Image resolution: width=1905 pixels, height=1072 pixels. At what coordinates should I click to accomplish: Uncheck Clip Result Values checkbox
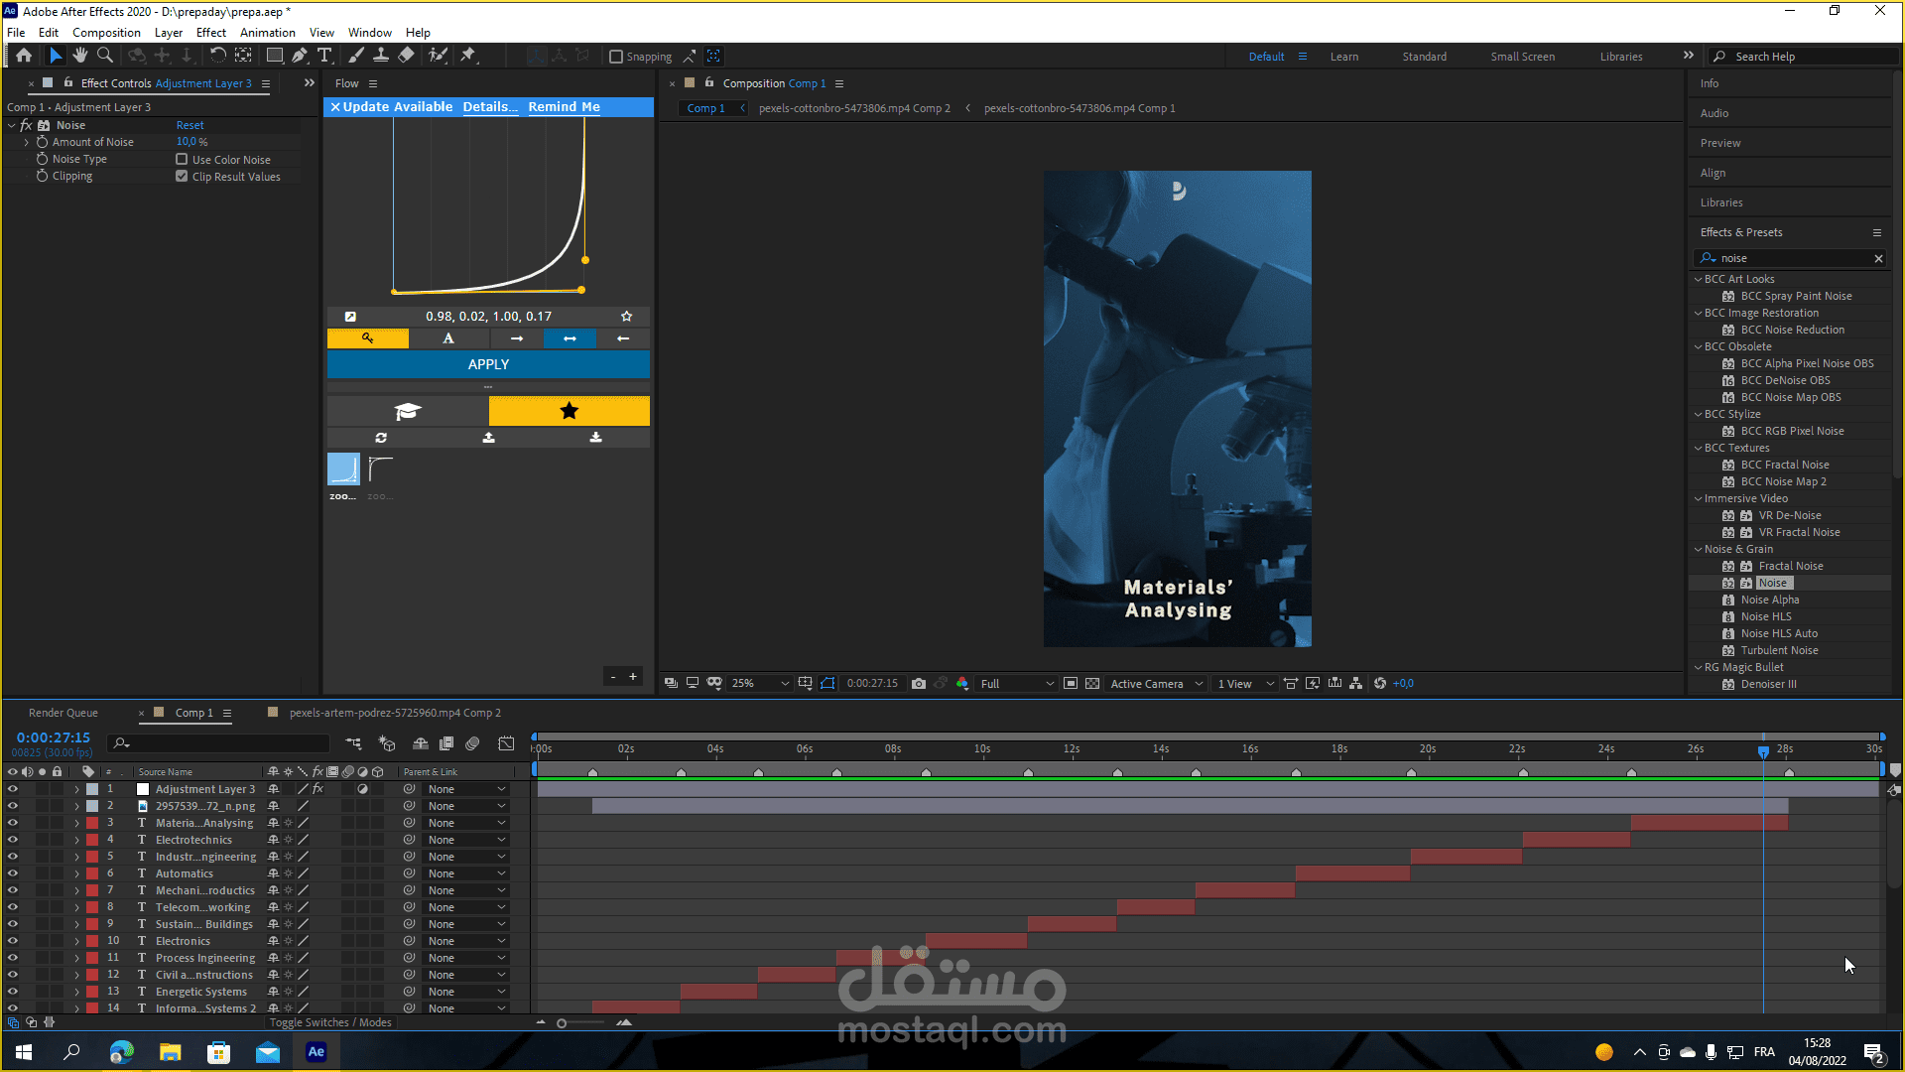pos(182,176)
